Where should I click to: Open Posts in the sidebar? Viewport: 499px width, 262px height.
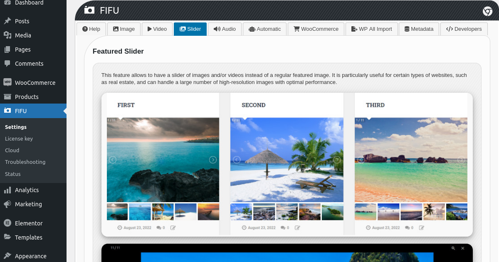click(33, 21)
